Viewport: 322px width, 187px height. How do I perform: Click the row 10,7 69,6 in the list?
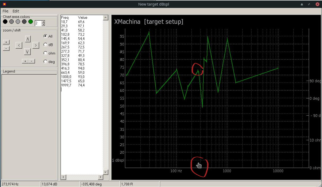(x=73, y=22)
